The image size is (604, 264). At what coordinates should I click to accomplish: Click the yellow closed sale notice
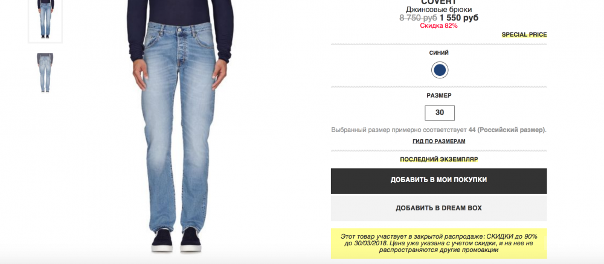coord(439,244)
